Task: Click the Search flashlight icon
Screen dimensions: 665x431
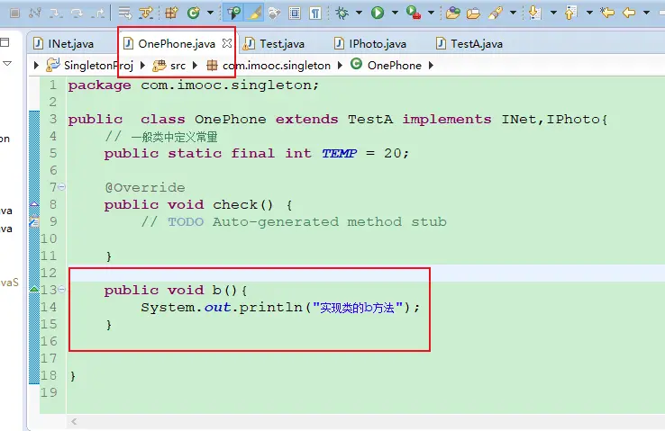Action: [495, 13]
